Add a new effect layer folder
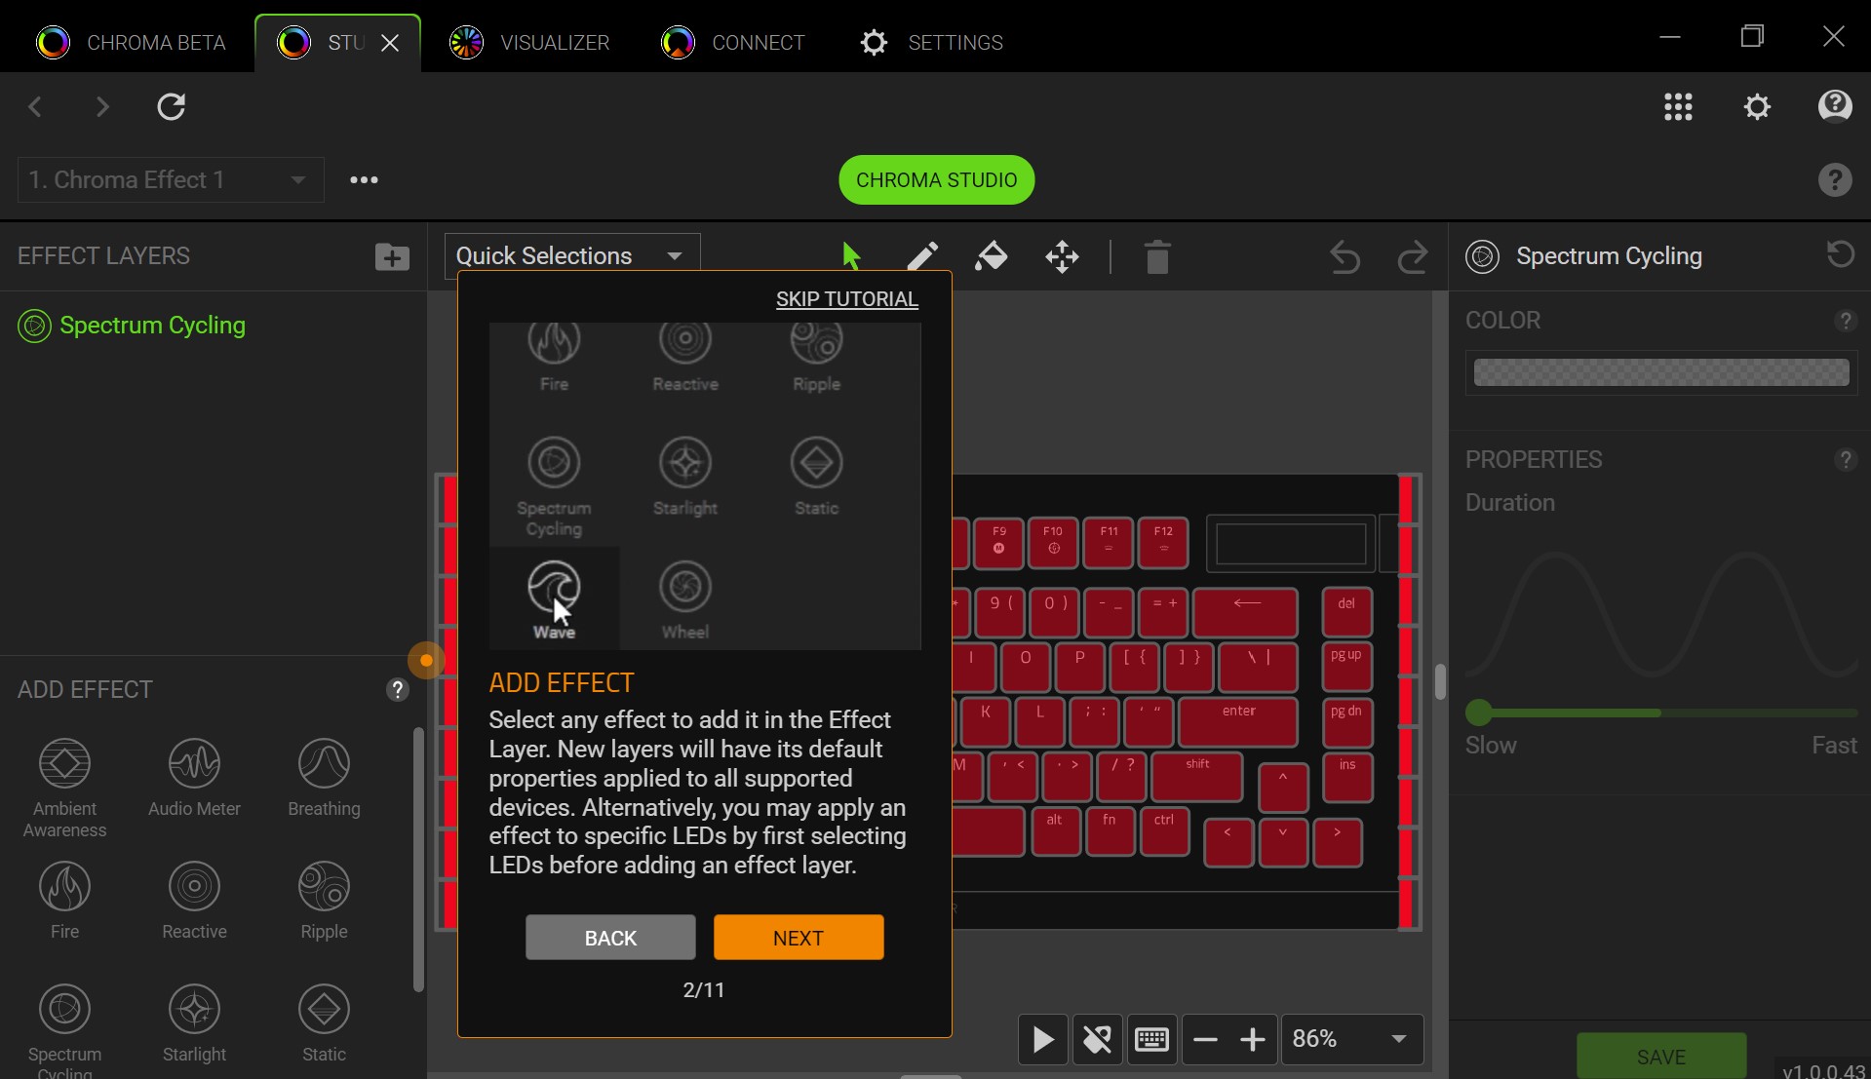1871x1079 pixels. (392, 256)
